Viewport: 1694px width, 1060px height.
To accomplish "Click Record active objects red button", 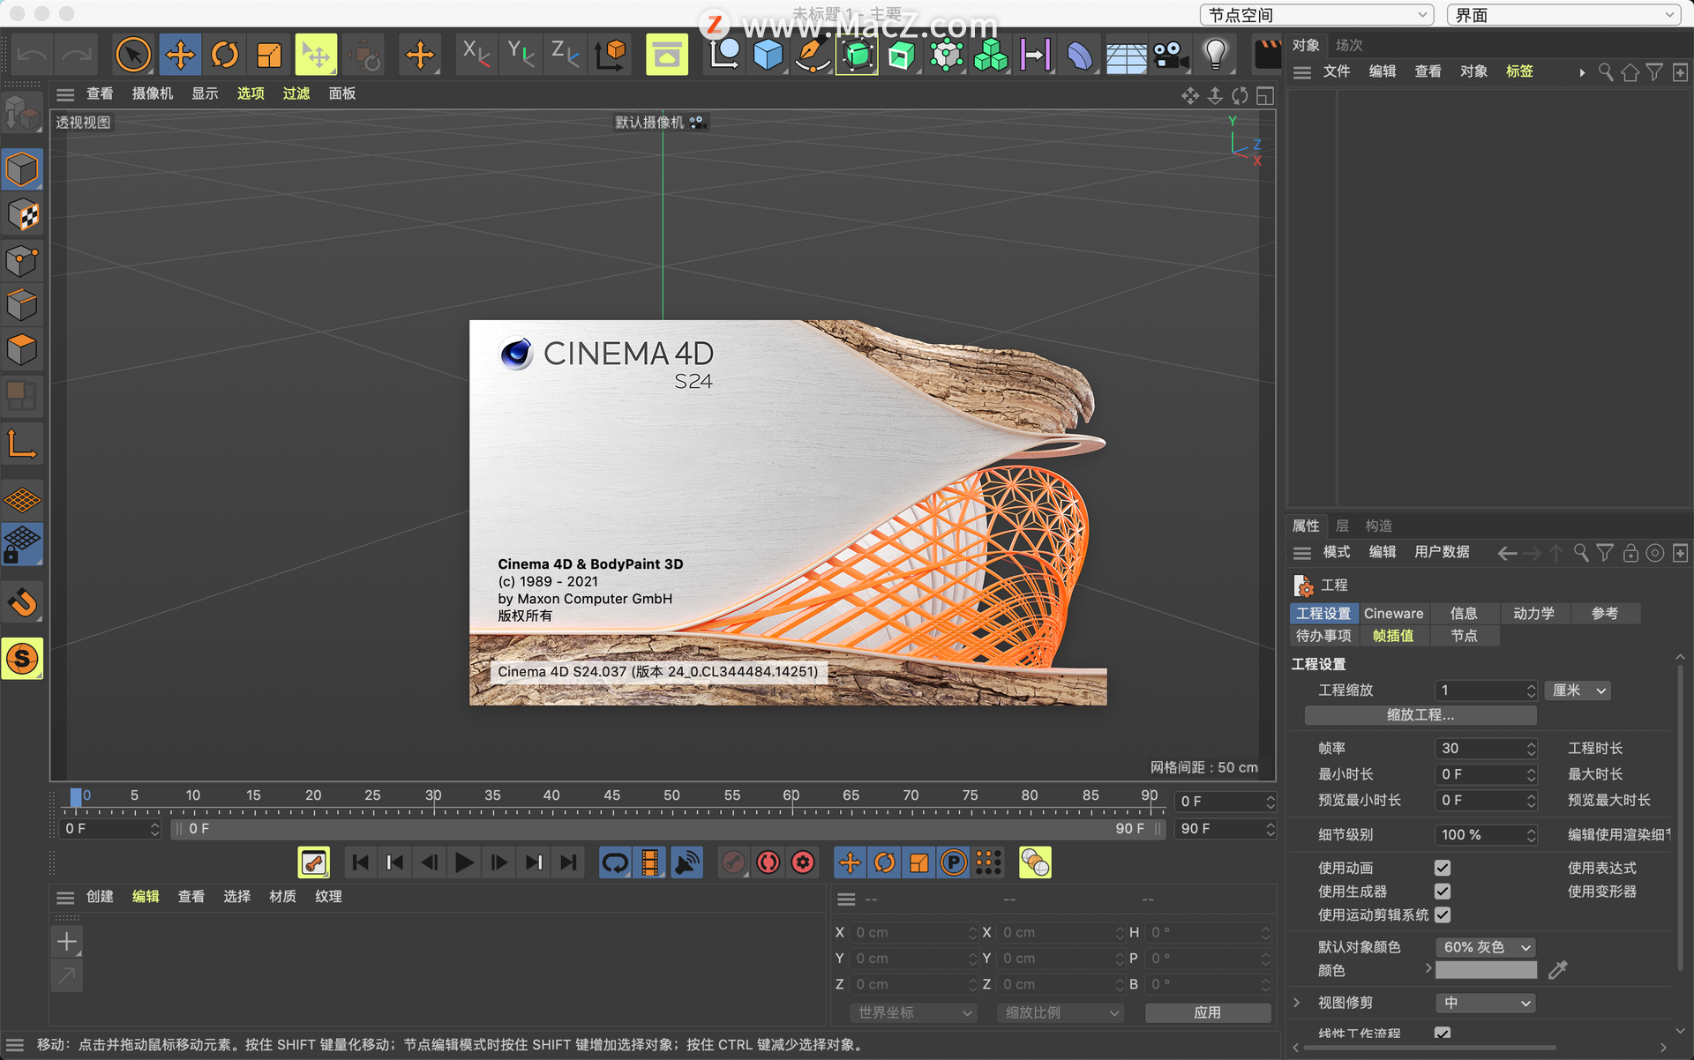I will 733,862.
